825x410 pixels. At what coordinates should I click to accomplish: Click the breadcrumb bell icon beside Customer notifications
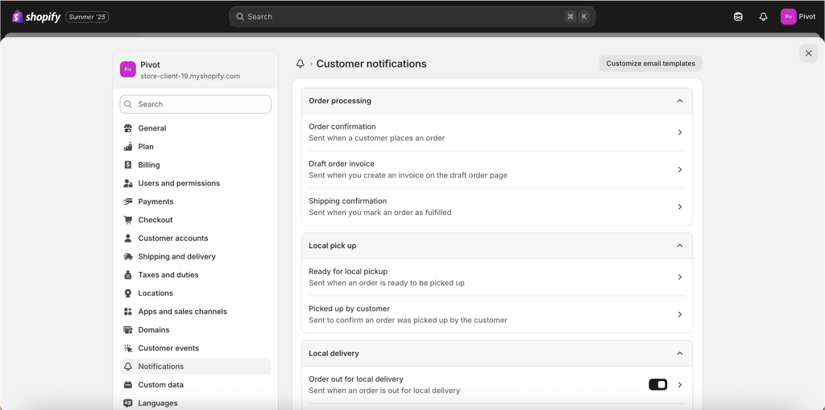click(301, 64)
